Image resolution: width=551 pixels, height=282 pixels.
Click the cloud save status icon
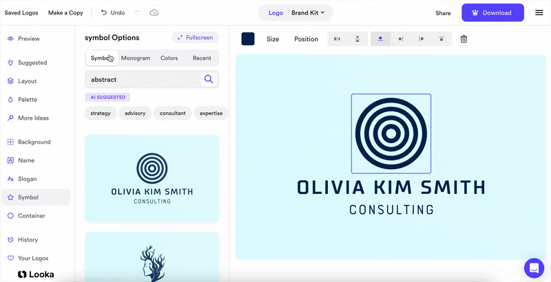pos(154,13)
